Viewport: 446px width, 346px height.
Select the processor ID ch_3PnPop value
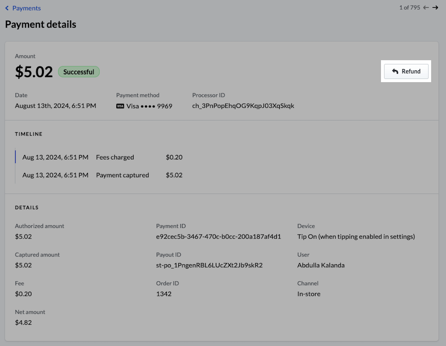pyautogui.click(x=243, y=106)
